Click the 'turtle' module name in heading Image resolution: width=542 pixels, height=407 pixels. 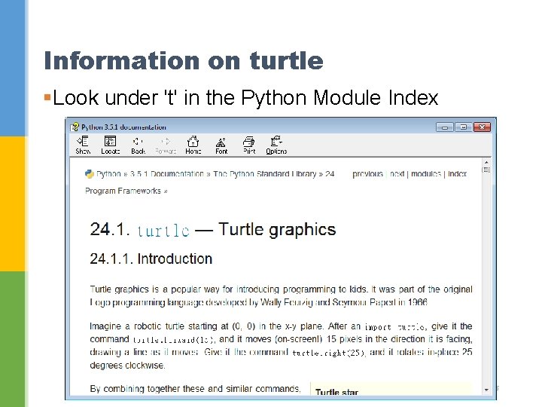coord(163,231)
